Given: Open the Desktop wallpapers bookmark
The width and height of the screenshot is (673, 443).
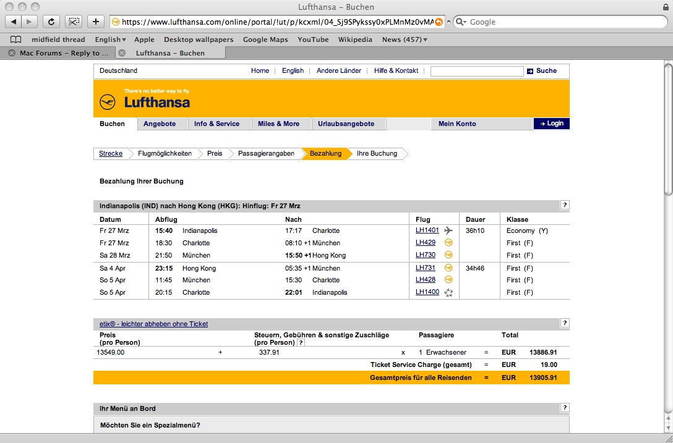Looking at the screenshot, I should (199, 40).
